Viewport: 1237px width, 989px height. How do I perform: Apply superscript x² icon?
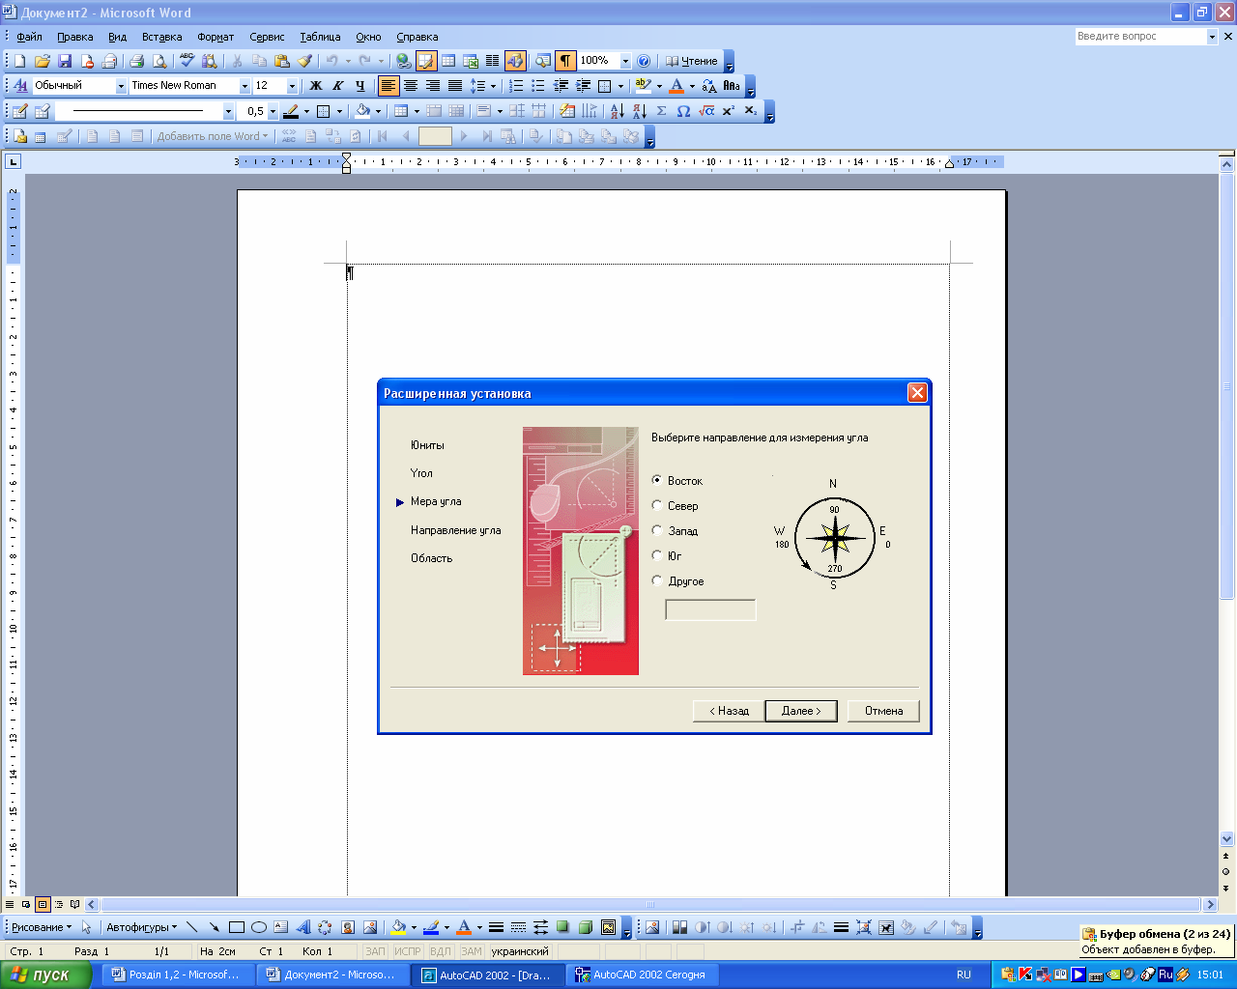tap(728, 111)
